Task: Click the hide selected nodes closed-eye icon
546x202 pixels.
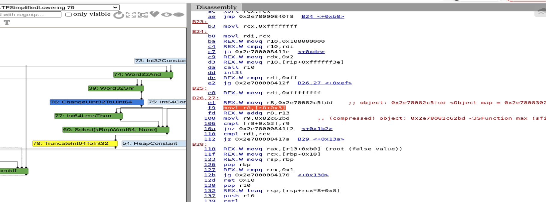Action: [x=178, y=14]
